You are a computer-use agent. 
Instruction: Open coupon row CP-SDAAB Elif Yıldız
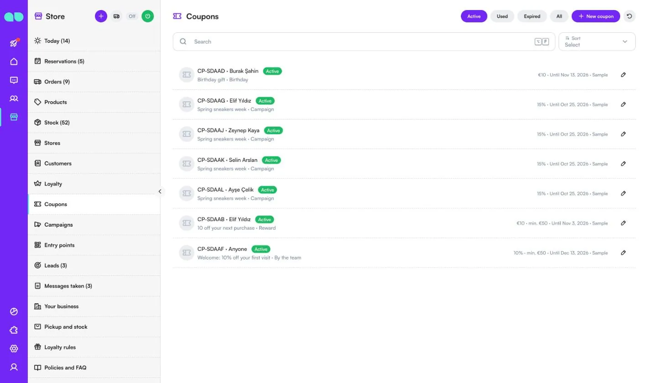[x=404, y=223]
